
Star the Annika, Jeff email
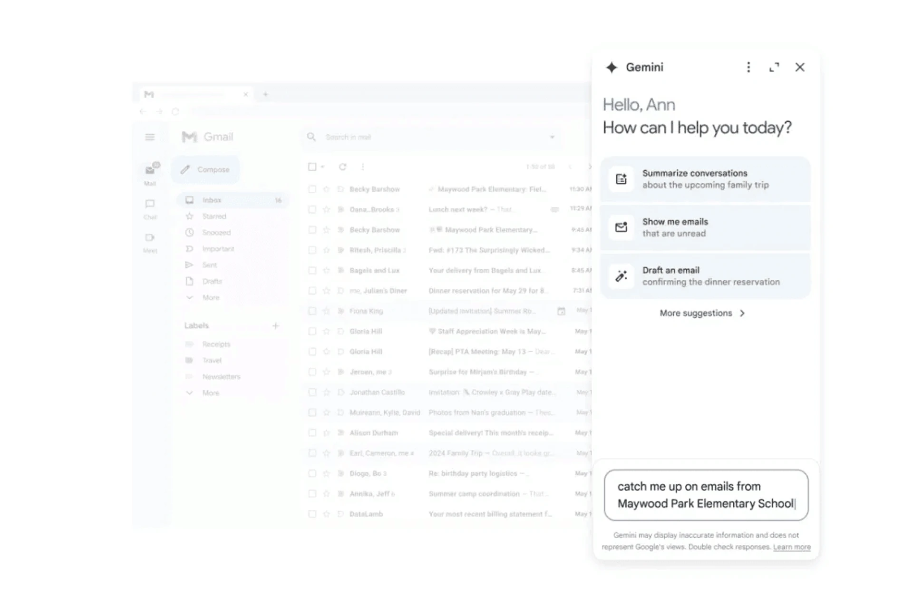pyautogui.click(x=326, y=493)
